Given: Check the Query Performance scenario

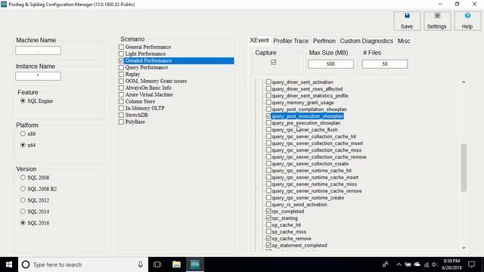Looking at the screenshot, I should [x=121, y=67].
